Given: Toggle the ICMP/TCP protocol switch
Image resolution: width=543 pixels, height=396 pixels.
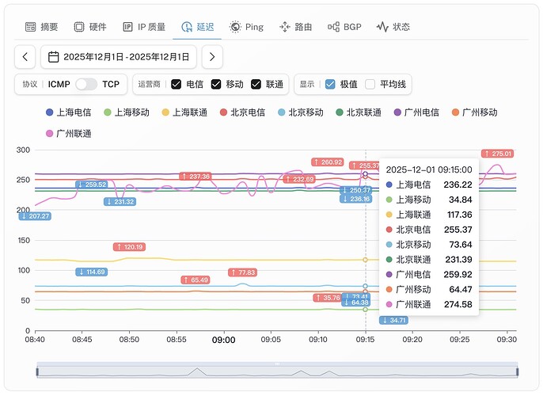Looking at the screenshot, I should pyautogui.click(x=86, y=84).
